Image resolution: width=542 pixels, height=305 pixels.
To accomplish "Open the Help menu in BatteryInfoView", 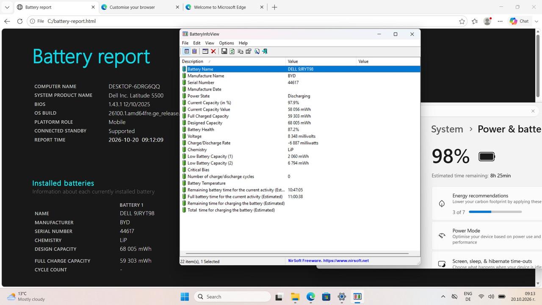I will (x=243, y=43).
